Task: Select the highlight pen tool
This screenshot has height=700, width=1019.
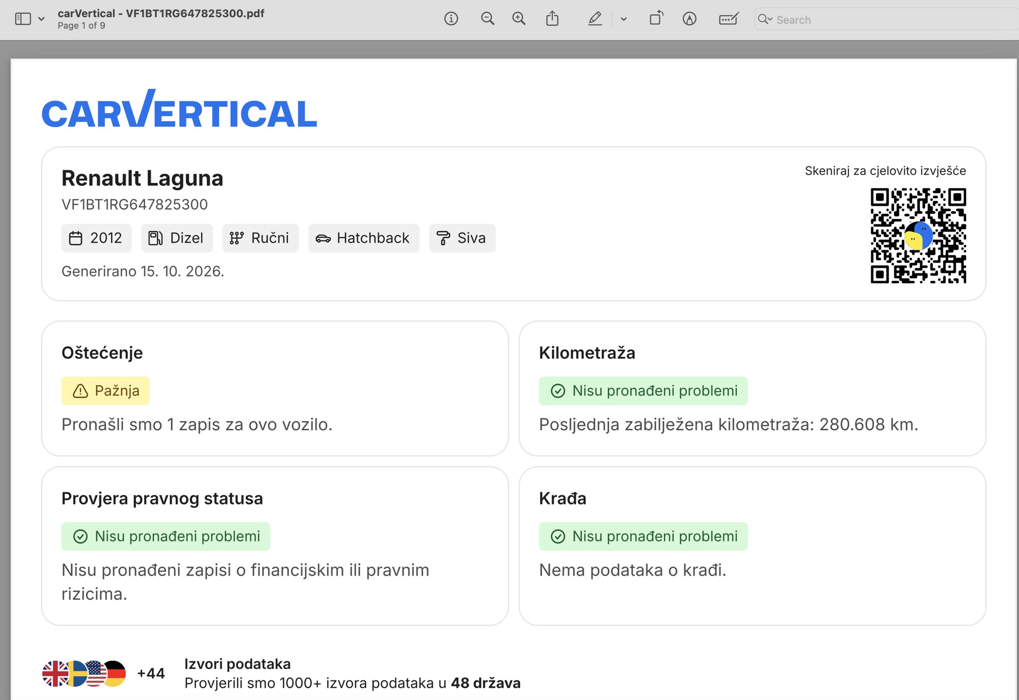Action: point(595,19)
